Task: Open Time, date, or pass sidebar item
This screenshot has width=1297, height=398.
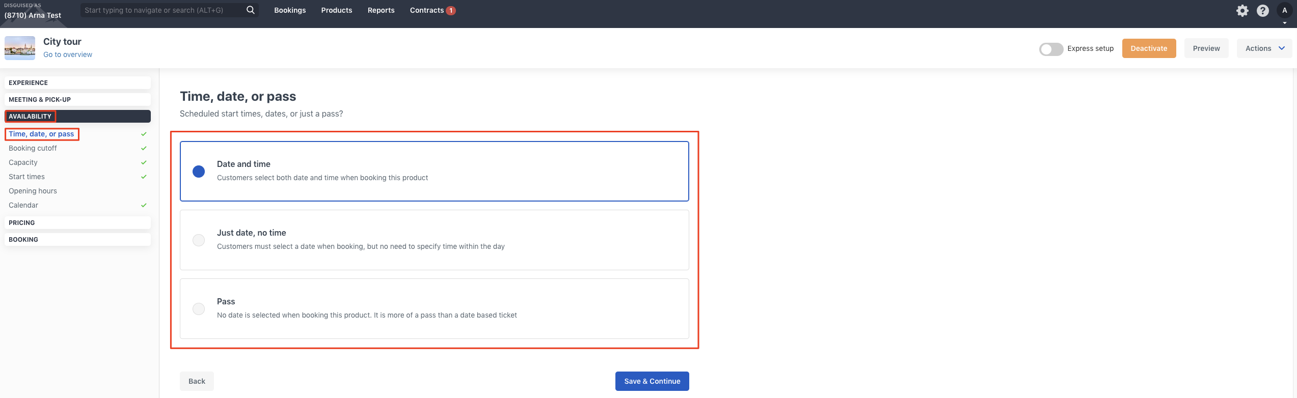Action: 41,134
